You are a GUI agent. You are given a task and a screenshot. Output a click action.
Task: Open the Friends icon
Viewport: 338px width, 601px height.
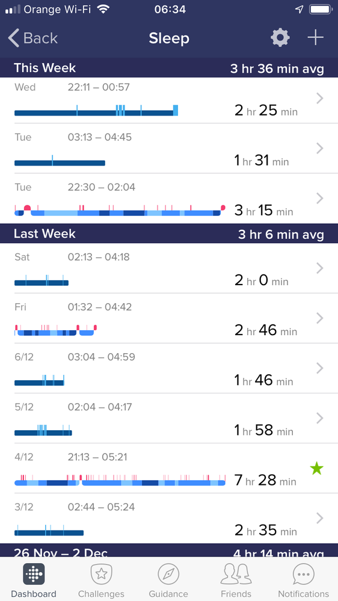pyautogui.click(x=236, y=574)
